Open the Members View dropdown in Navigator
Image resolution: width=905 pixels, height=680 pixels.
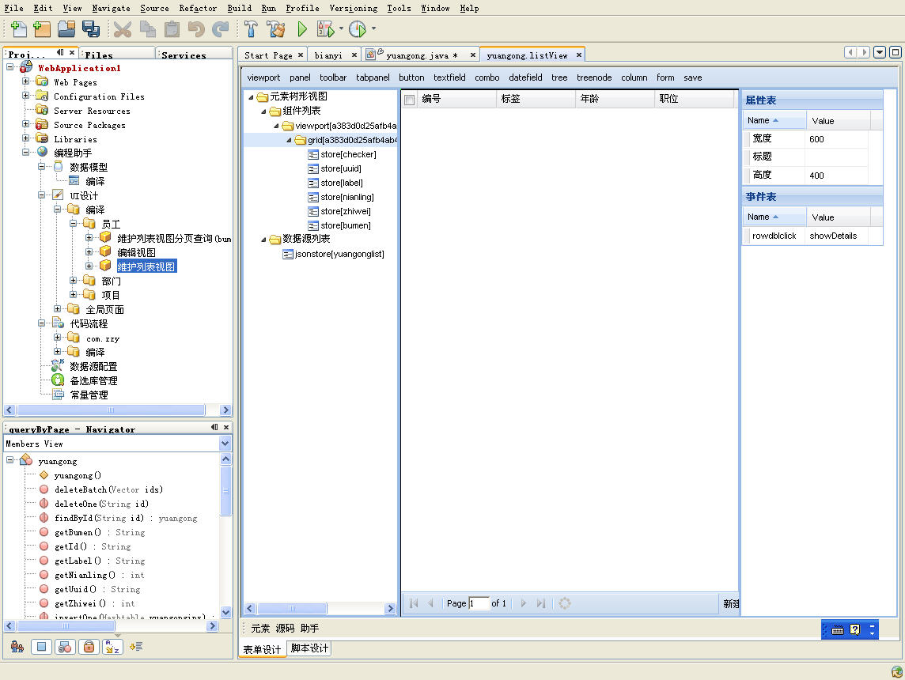tap(225, 444)
